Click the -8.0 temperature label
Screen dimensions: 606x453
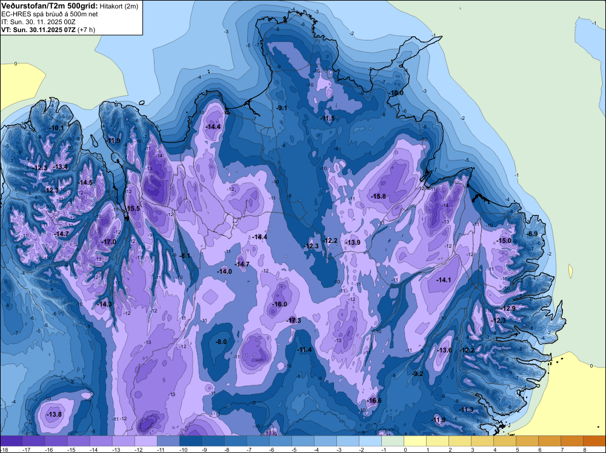click(x=221, y=342)
